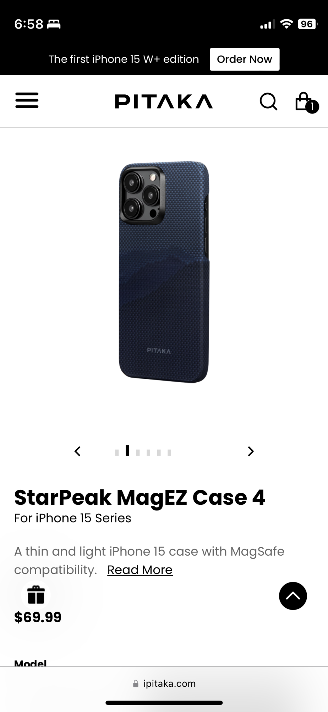Open the hamburger navigation menu

coord(27,100)
